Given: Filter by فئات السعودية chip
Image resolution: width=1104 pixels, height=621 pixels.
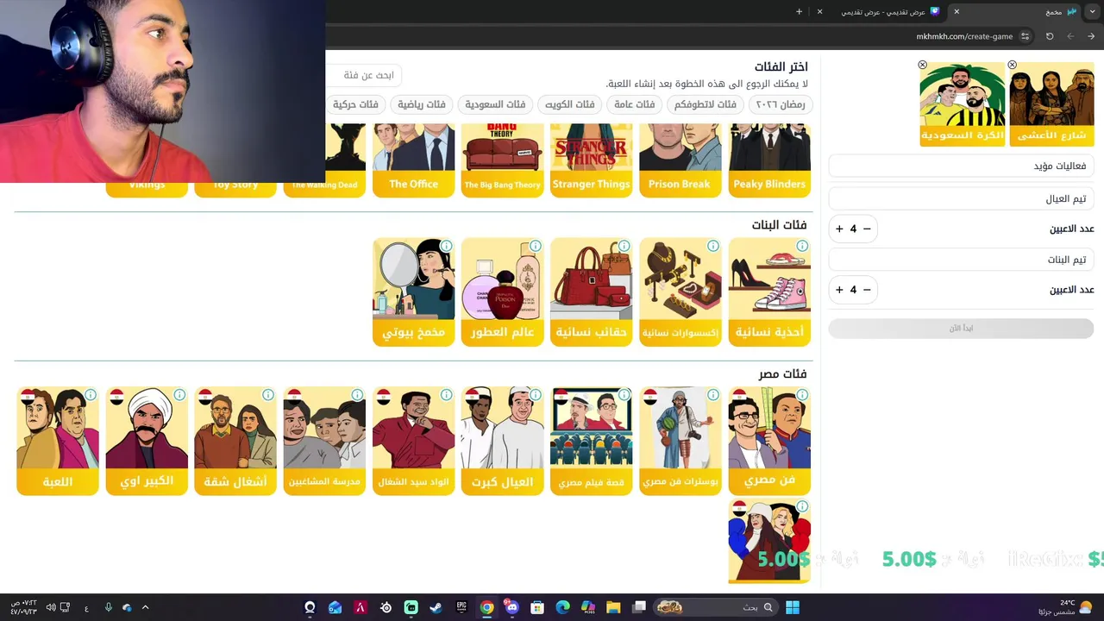Looking at the screenshot, I should tap(495, 104).
